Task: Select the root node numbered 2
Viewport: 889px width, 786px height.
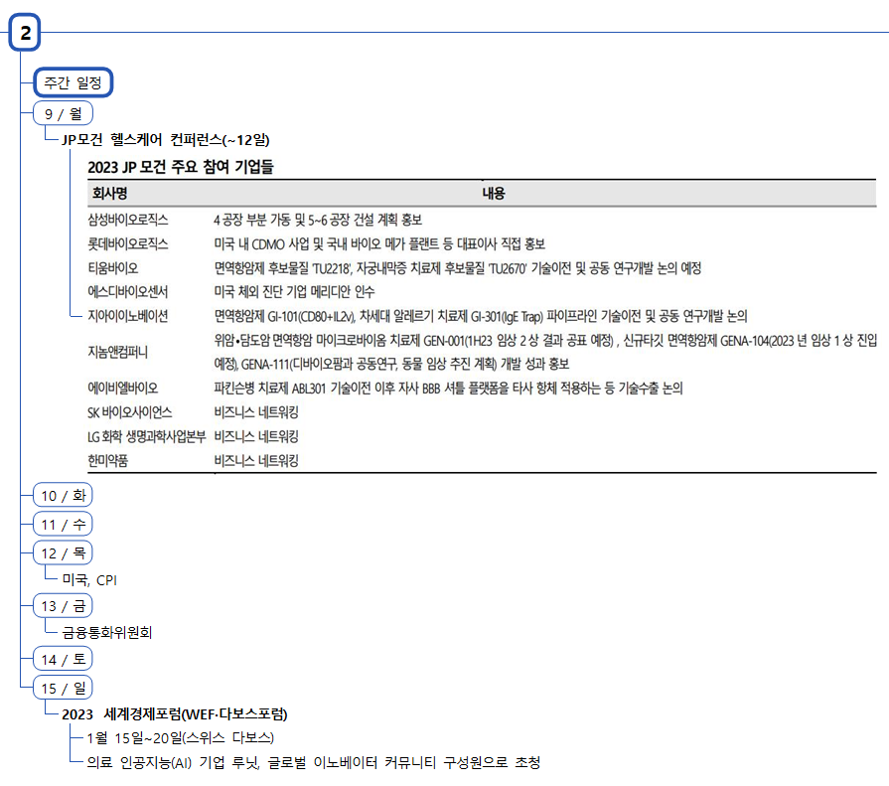Action: 25,33
